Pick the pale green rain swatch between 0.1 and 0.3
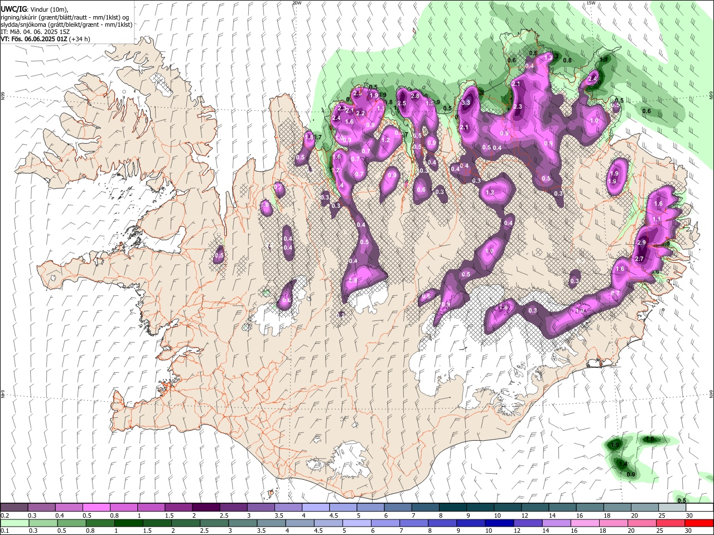Image resolution: width=714 pixels, height=535 pixels. tap(14, 523)
